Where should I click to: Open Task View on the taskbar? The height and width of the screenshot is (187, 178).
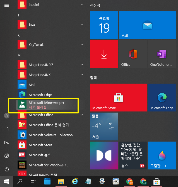(x=33, y=181)
